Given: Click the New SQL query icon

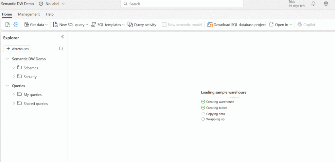Looking at the screenshot, I should (56, 25).
